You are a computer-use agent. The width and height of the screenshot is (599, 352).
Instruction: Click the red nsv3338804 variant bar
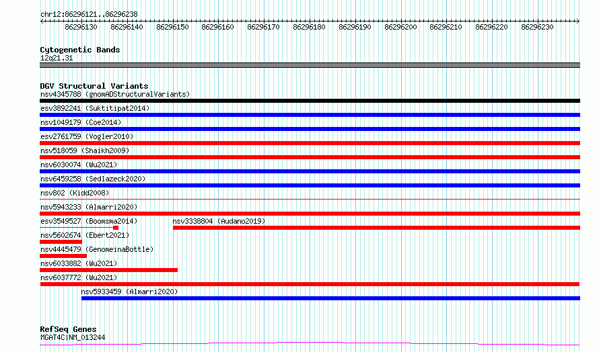376,228
